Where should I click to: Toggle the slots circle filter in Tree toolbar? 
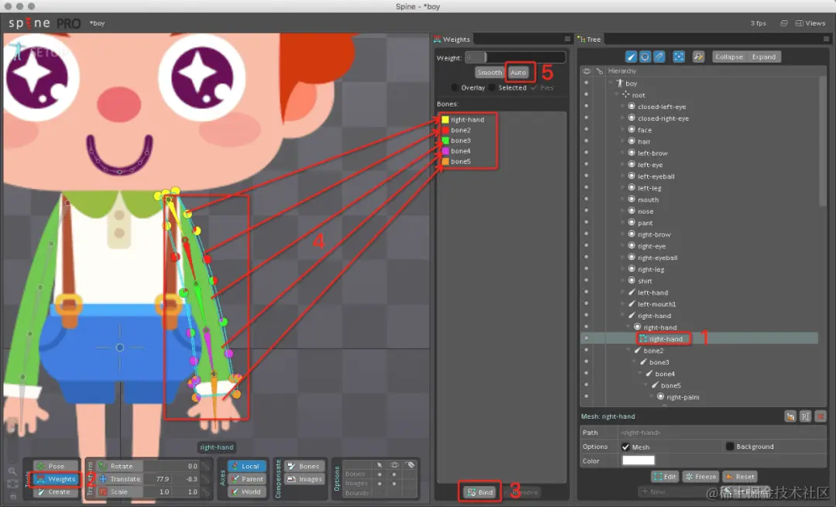(x=645, y=57)
